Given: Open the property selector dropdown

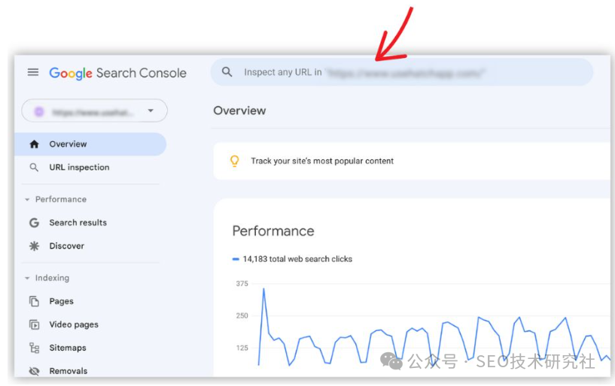Looking at the screenshot, I should tap(95, 111).
